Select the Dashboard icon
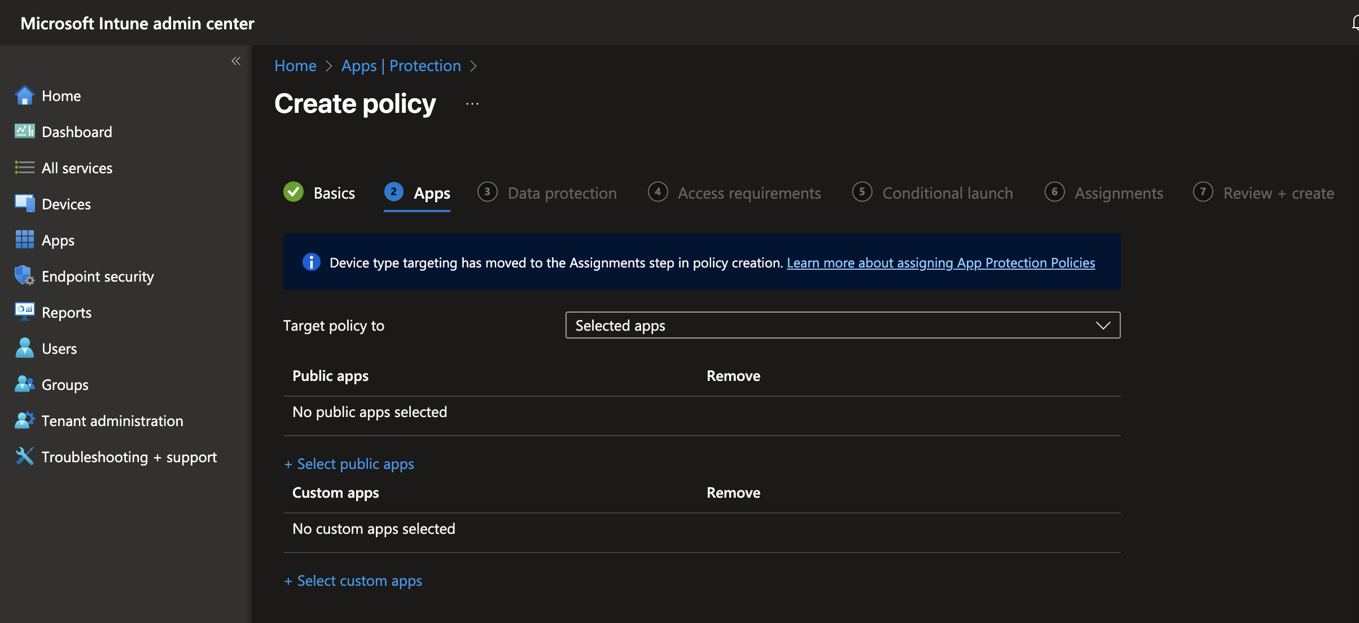The height and width of the screenshot is (623, 1359). [x=25, y=131]
